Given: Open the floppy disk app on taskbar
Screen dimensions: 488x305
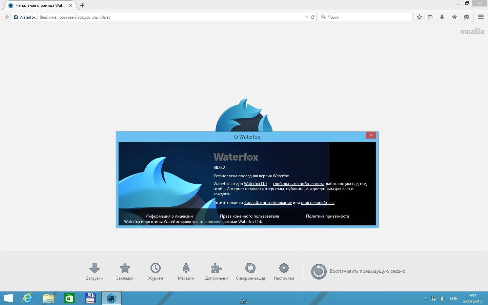Looking at the screenshot, I should pyautogui.click(x=90, y=298).
